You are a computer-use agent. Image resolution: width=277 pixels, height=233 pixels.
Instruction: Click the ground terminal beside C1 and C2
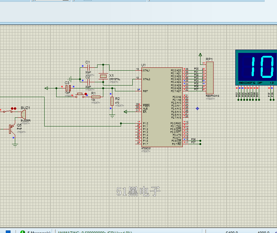point(70,79)
